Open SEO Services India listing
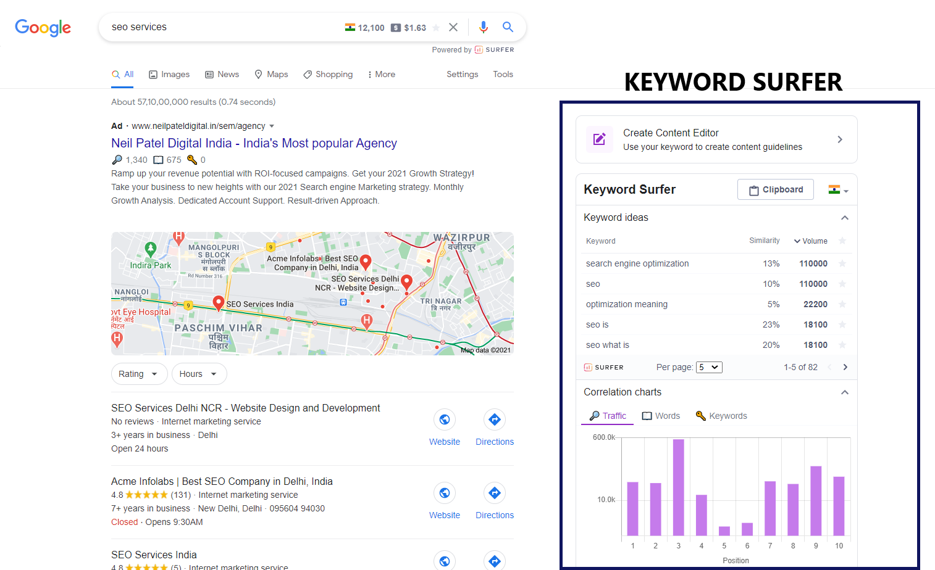 tap(154, 555)
